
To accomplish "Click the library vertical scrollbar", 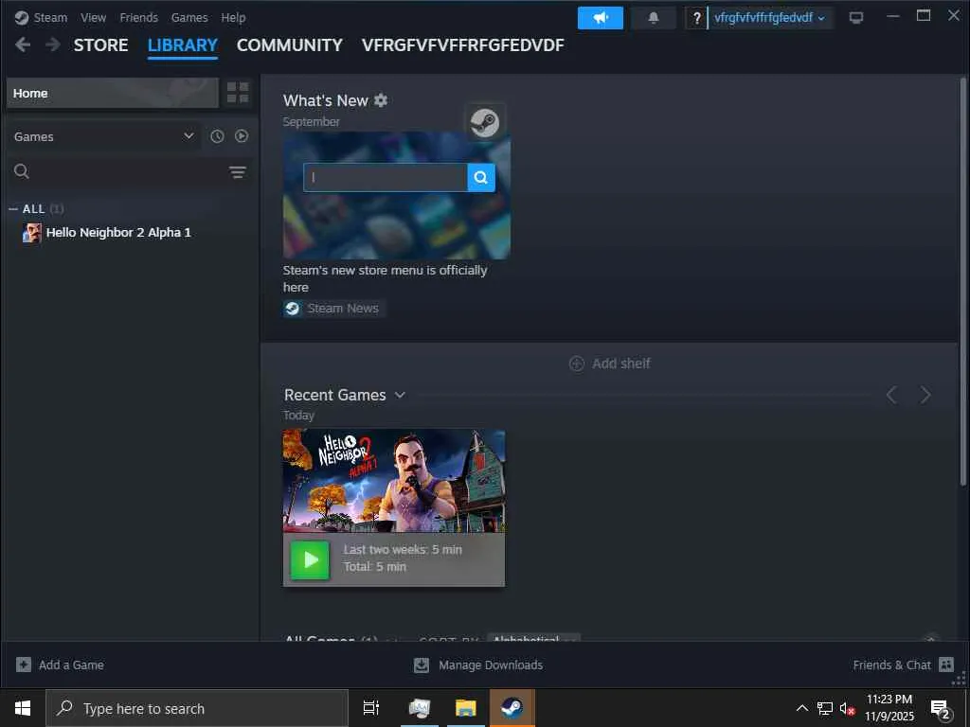I will point(962,281).
